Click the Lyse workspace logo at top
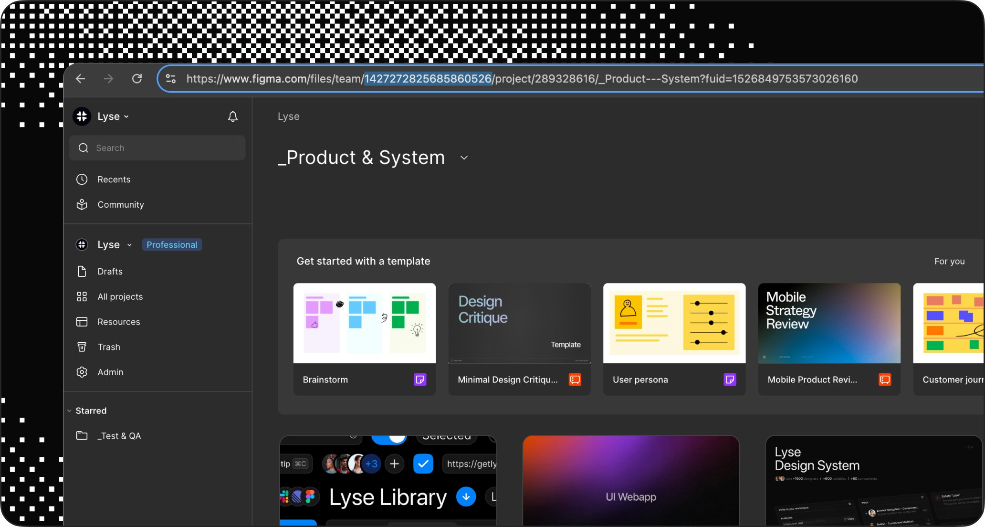 (82, 116)
